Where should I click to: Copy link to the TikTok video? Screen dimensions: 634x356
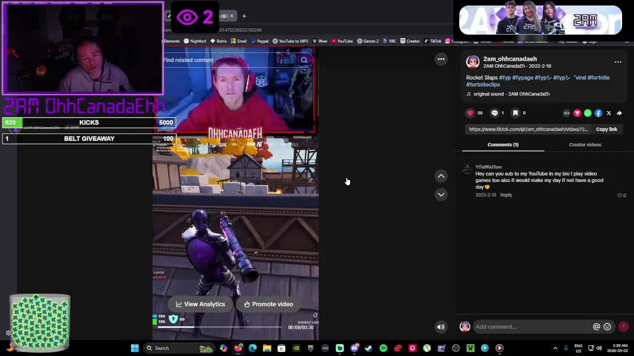point(606,129)
